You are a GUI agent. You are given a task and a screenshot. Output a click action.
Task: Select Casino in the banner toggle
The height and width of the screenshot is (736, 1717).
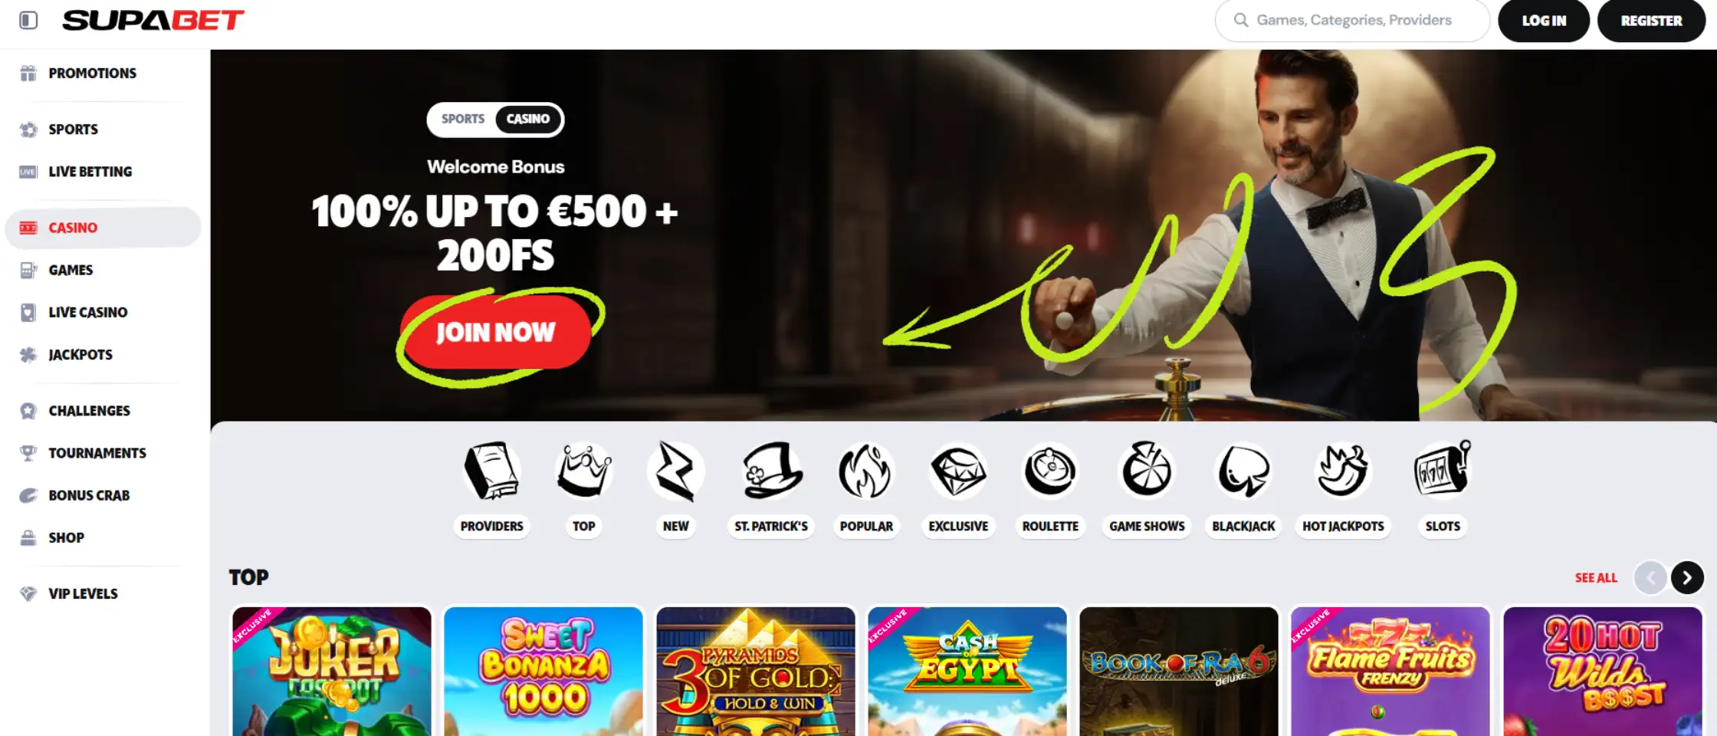(528, 119)
